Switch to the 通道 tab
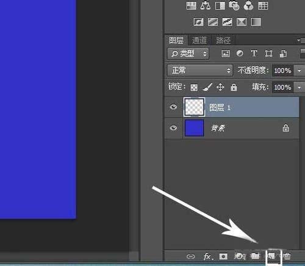The image size is (305, 266). pyautogui.click(x=199, y=40)
